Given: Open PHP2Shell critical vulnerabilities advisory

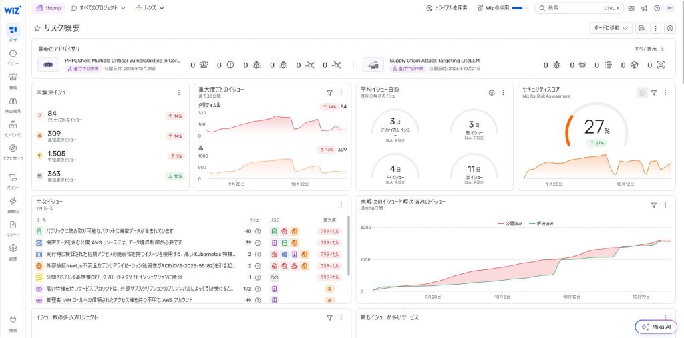Looking at the screenshot, I should coord(122,61).
